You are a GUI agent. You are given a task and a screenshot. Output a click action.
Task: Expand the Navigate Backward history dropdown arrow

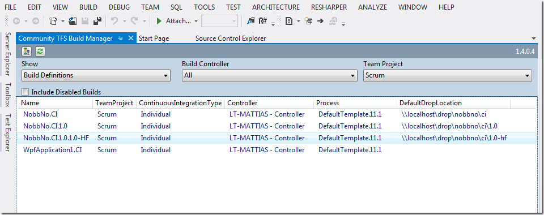pos(26,21)
